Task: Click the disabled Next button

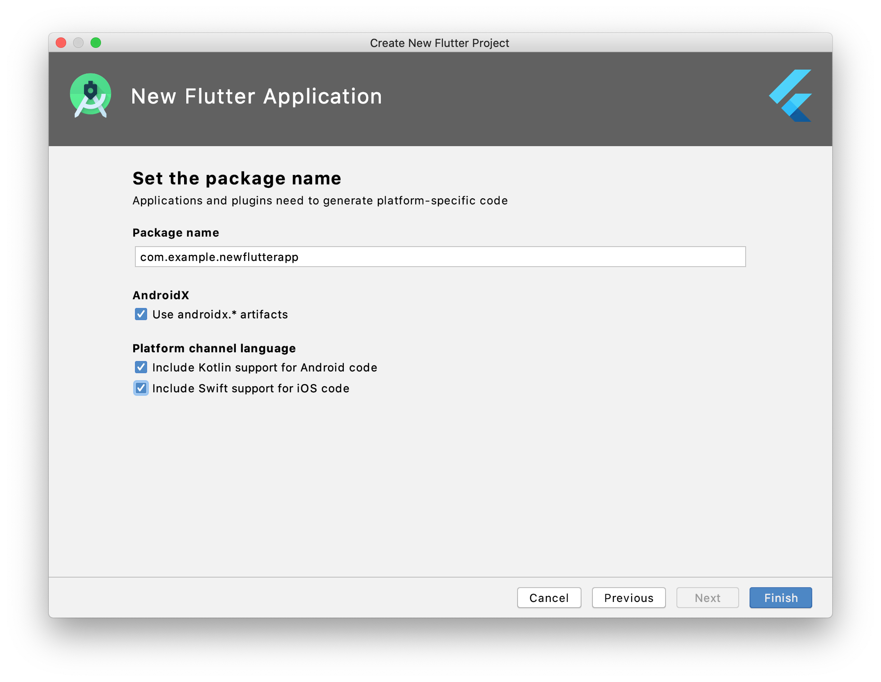Action: click(x=707, y=598)
